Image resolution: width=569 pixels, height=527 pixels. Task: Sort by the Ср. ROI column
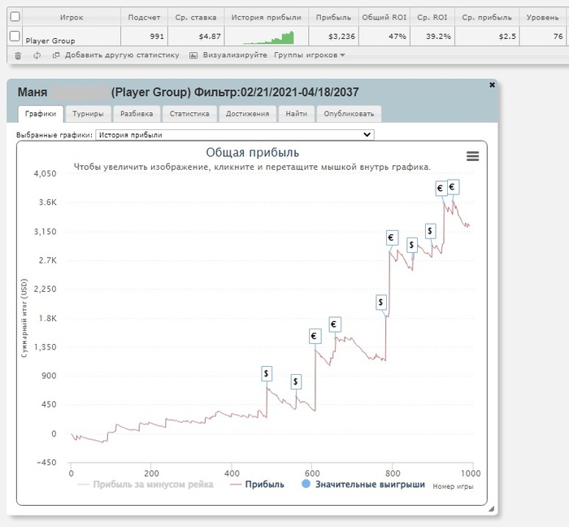click(432, 17)
